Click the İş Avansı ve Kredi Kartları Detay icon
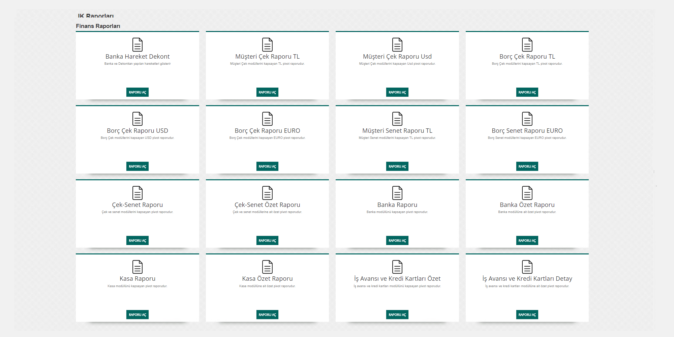This screenshot has height=337, width=674. point(527,267)
